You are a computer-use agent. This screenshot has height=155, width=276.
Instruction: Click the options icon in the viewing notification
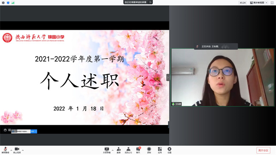point(150,2)
